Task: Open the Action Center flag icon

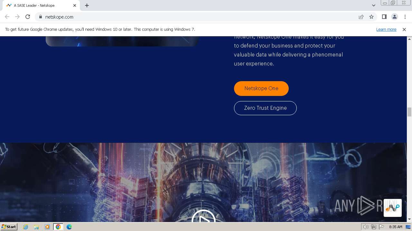Action: (381, 227)
